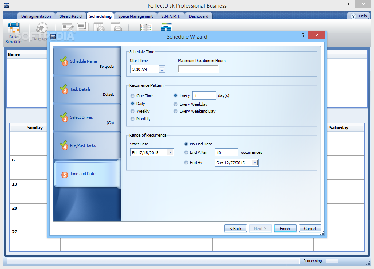Click the step 1 Schedule Name checkmark icon

(x=64, y=61)
